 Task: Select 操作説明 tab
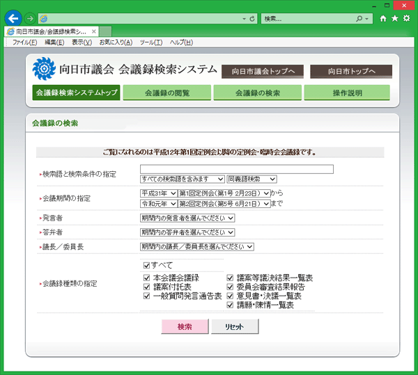coord(347,93)
